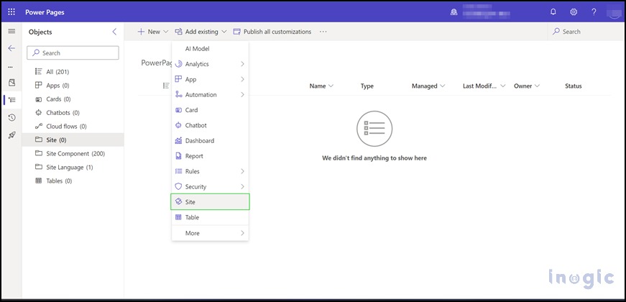Image resolution: width=626 pixels, height=302 pixels.
Task: Open the help question mark
Action: pos(594,12)
